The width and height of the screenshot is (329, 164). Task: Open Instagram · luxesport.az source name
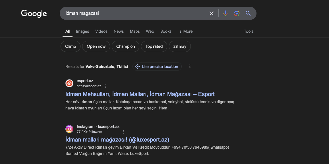(98, 126)
